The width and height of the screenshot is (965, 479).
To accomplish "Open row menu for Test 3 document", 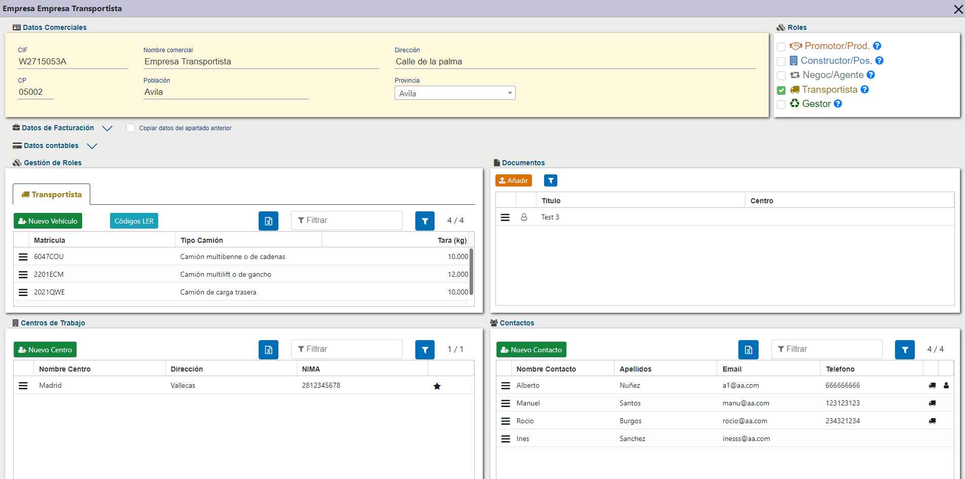I will 505,217.
